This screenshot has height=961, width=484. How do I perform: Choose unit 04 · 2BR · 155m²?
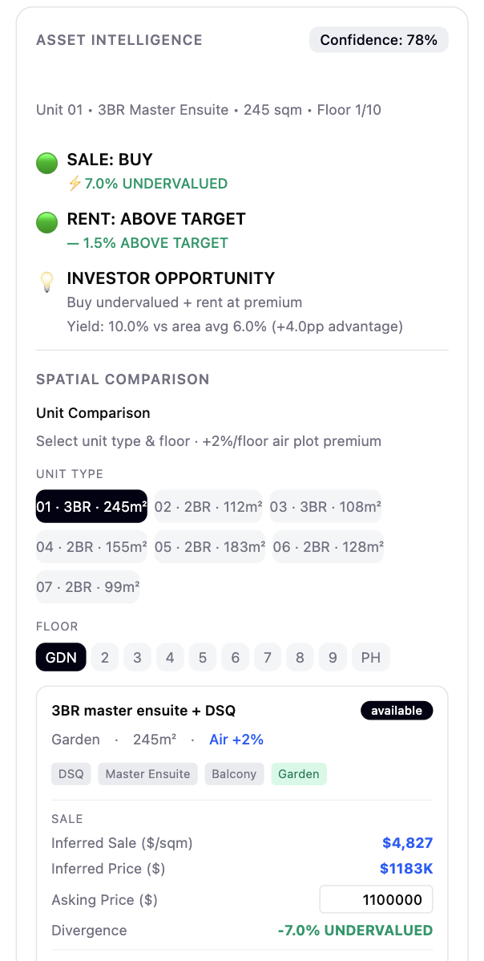coord(91,546)
